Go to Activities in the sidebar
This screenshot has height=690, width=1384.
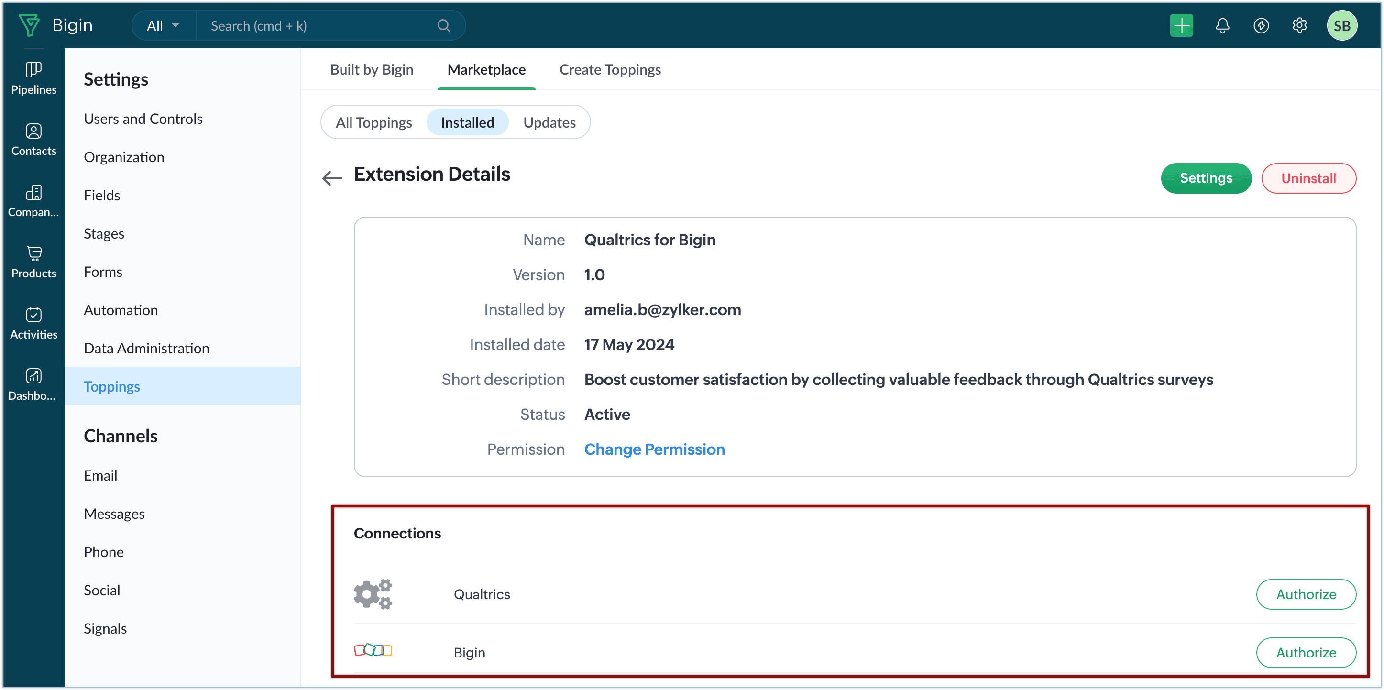coord(33,324)
